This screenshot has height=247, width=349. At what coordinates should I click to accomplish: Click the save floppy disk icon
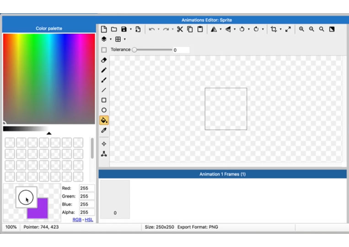point(124,29)
